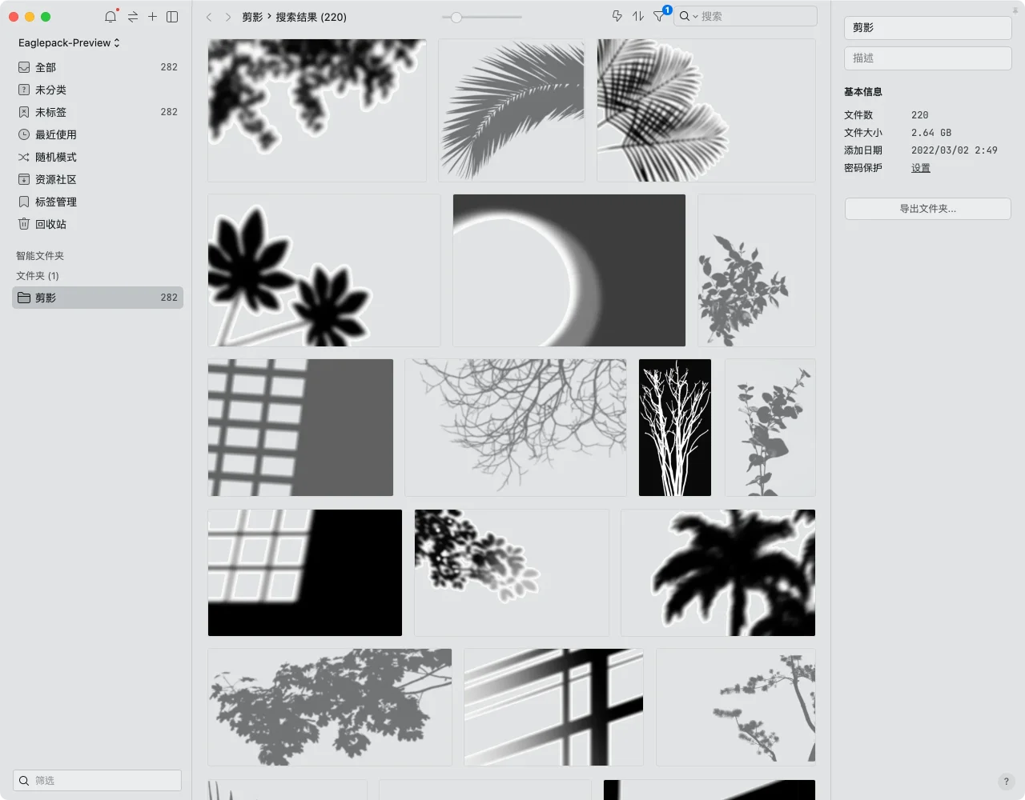Select the crescent circle shadow thumbnail

point(569,270)
